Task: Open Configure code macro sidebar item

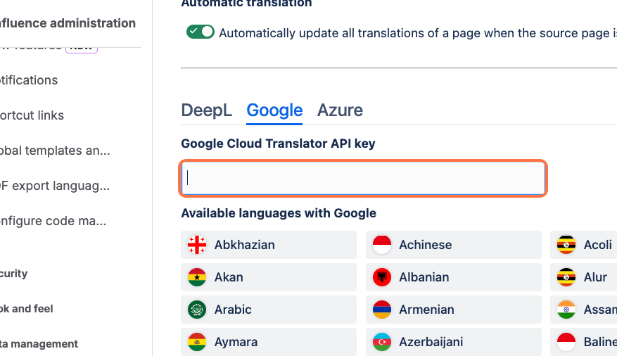Action: coord(53,221)
